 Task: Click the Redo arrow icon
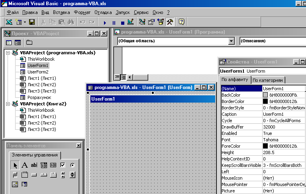(x=92, y=22)
